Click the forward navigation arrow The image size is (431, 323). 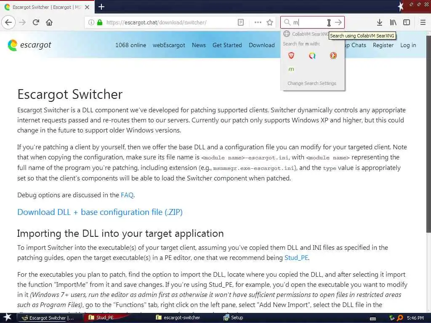click(22, 22)
